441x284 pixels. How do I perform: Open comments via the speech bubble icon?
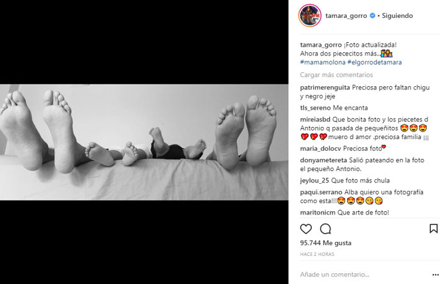click(x=325, y=229)
